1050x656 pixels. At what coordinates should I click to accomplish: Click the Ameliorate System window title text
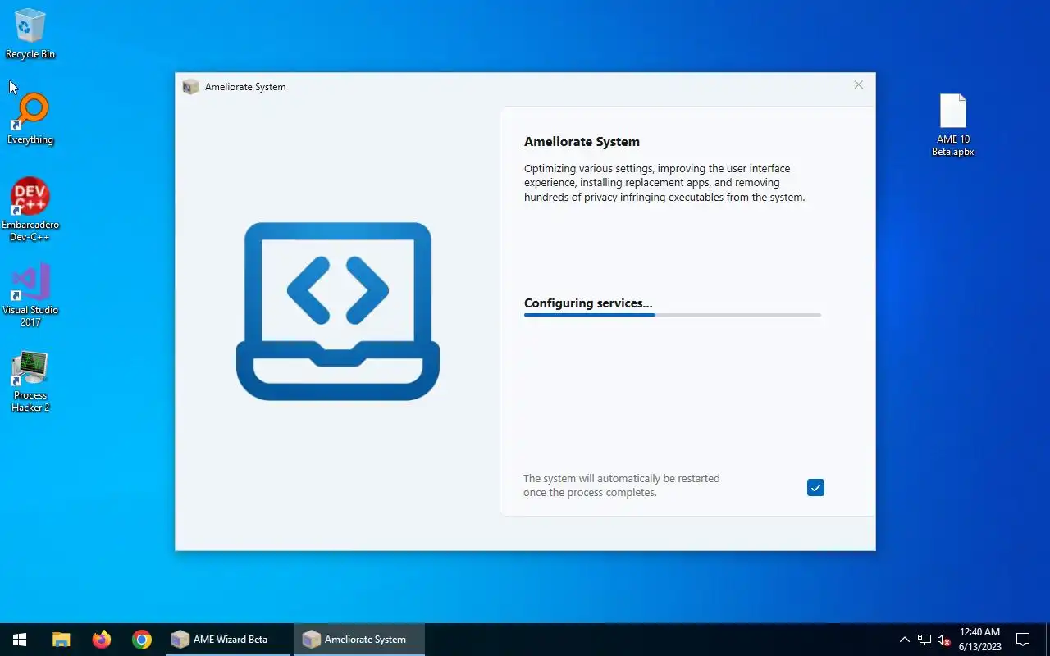[245, 86]
